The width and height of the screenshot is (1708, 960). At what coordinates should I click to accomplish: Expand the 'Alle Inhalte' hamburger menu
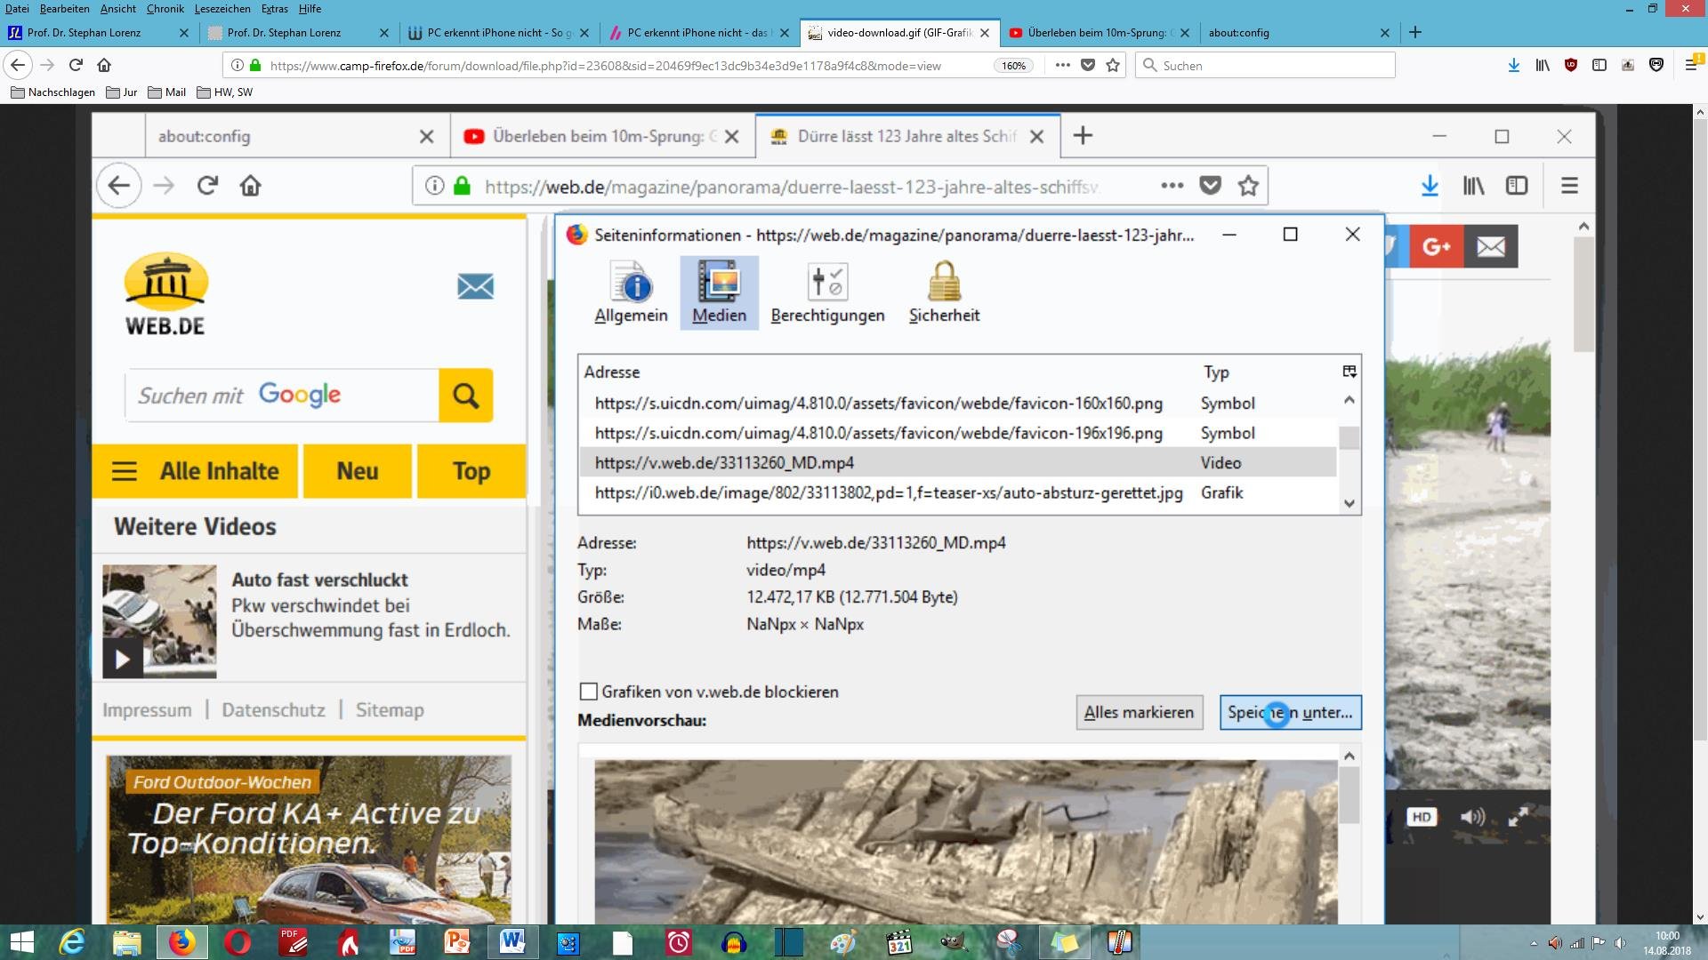pos(124,471)
